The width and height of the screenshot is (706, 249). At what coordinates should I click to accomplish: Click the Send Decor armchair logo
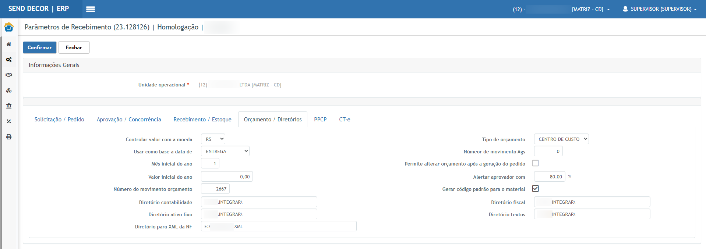[9, 27]
